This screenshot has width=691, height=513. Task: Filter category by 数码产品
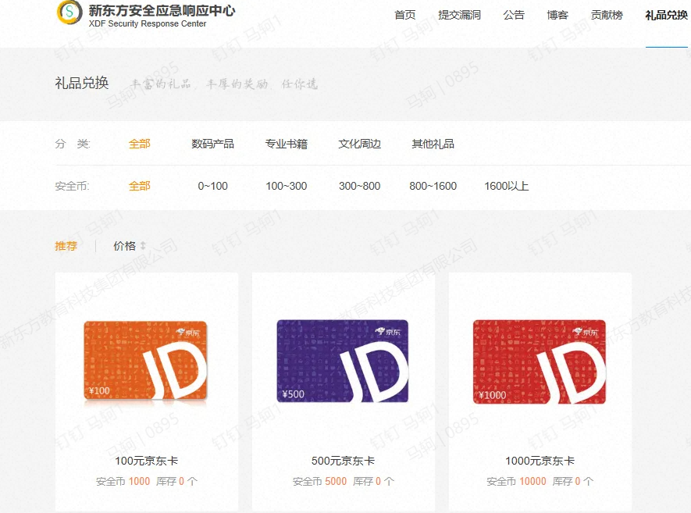212,144
